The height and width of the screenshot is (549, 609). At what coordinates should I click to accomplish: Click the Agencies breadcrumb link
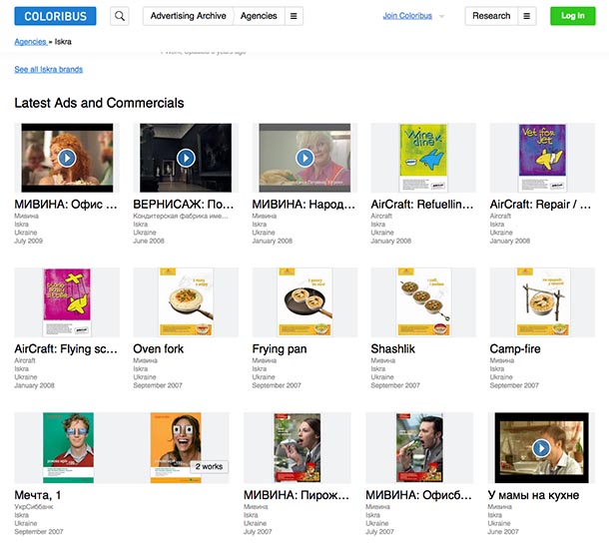coord(31,42)
